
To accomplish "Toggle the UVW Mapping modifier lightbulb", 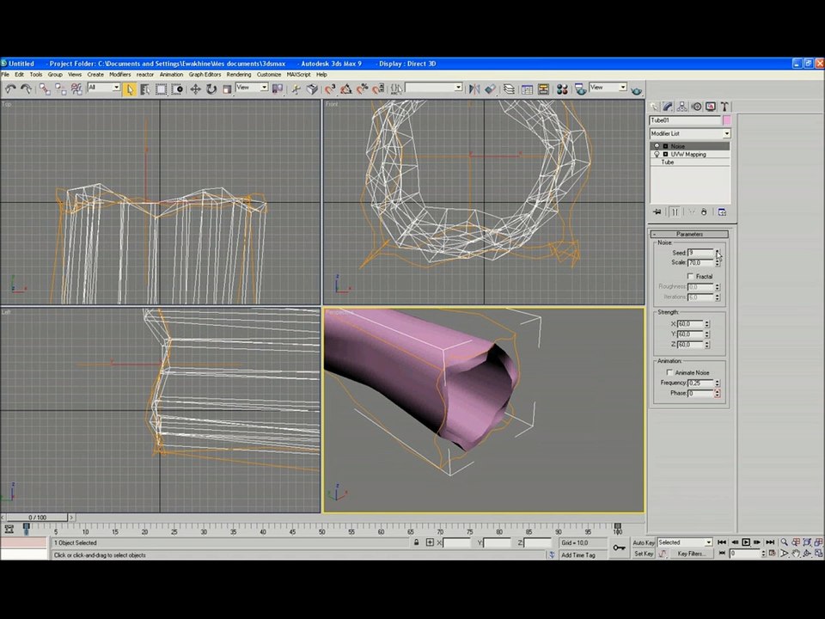I will (x=657, y=154).
